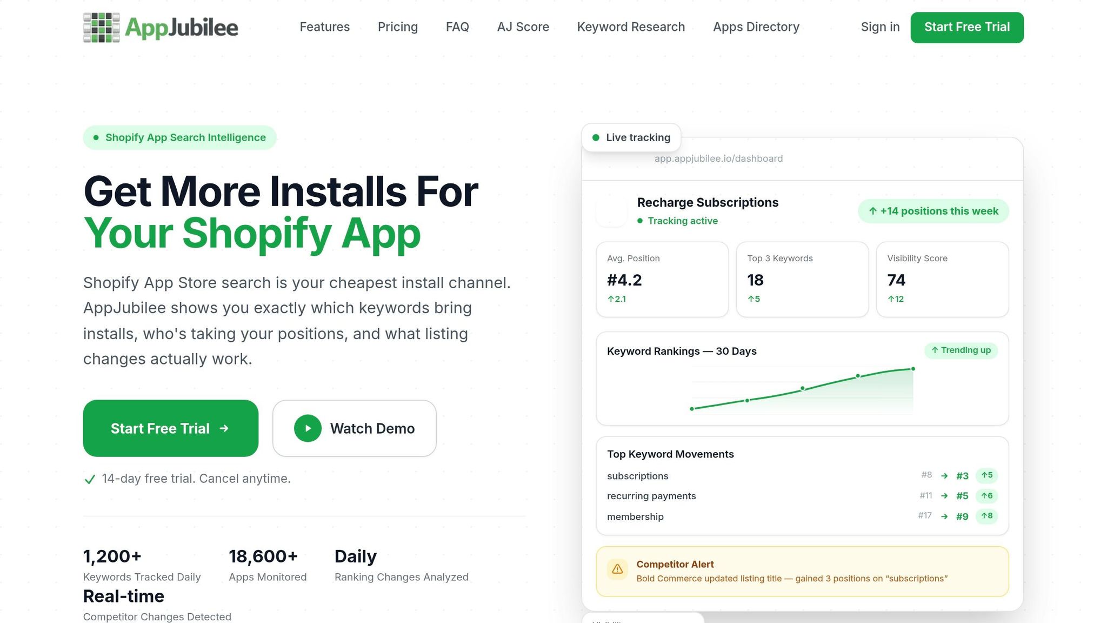Click the subscriptions keyword row
1107x623 pixels.
[x=802, y=476]
